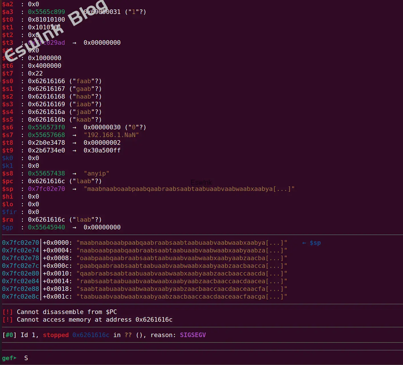403x365 pixels.
Task: Click stack address 0x7fc02e70 in the stack dump
Action: coord(21,243)
